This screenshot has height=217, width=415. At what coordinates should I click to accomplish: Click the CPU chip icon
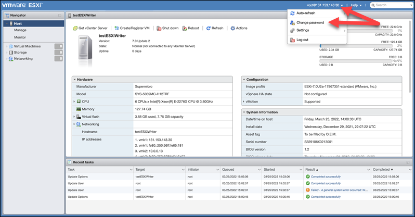click(79, 101)
